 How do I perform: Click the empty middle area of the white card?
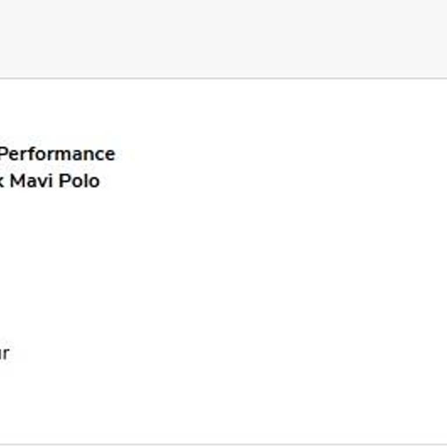click(x=223, y=261)
